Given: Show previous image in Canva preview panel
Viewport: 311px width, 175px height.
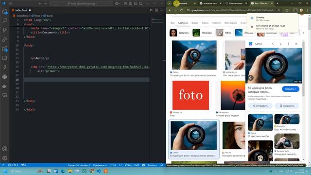Looking at the screenshot, I should point(273,44).
